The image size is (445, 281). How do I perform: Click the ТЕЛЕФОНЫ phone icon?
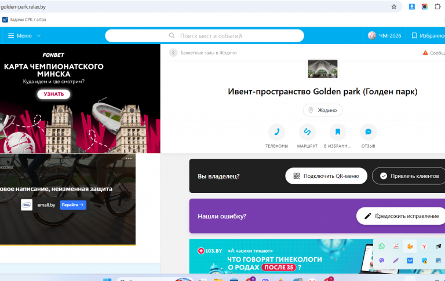pos(277,132)
